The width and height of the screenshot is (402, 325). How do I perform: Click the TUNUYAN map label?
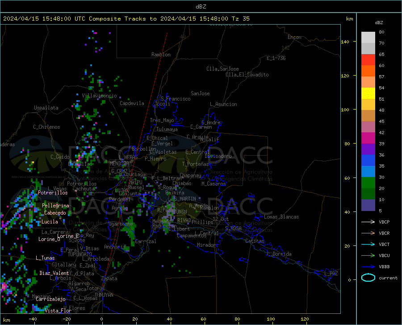pos(104,295)
